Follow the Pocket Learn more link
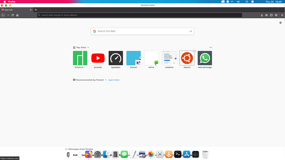The image size is (285, 160). point(114,80)
